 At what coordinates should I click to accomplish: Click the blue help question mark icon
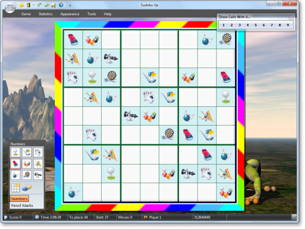point(61,5)
